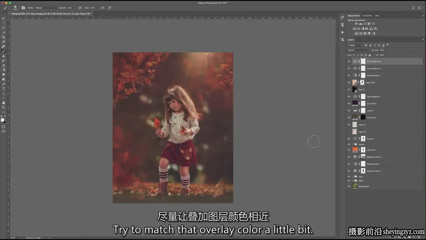Image resolution: width=426 pixels, height=240 pixels.
Task: Select the Color Balance 3 layer mask thumbnail
Action: point(363,62)
